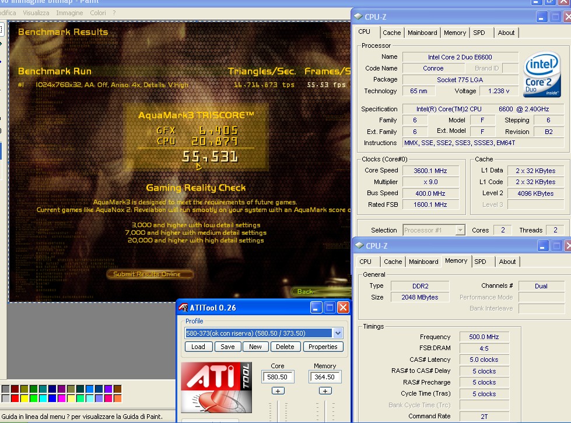Open About tab in top CPU-Z
The height and width of the screenshot is (423, 571).
click(506, 33)
